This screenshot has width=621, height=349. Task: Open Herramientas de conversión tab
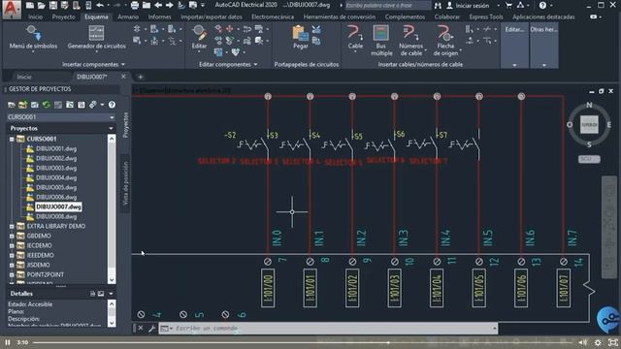tap(340, 17)
